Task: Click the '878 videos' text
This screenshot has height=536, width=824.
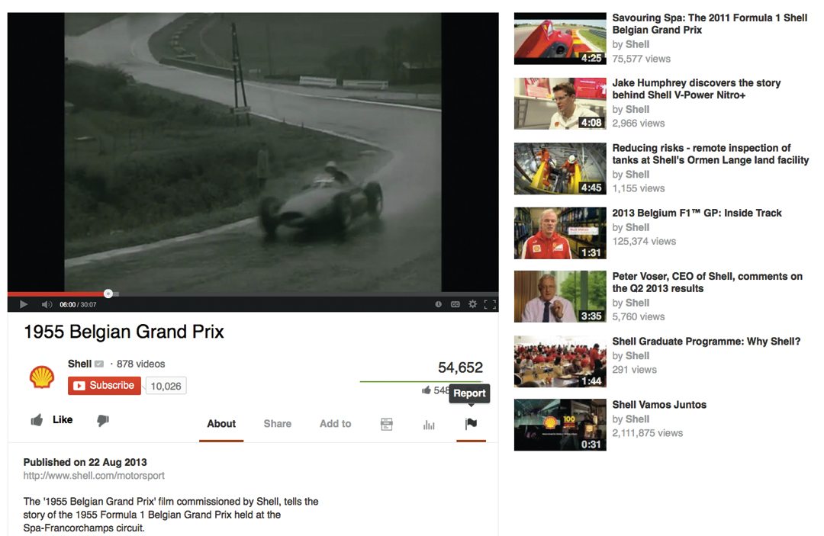Action: point(141,364)
